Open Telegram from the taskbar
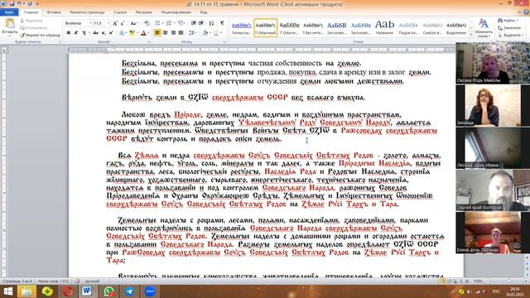This screenshot has width=530, height=298. 129,291
